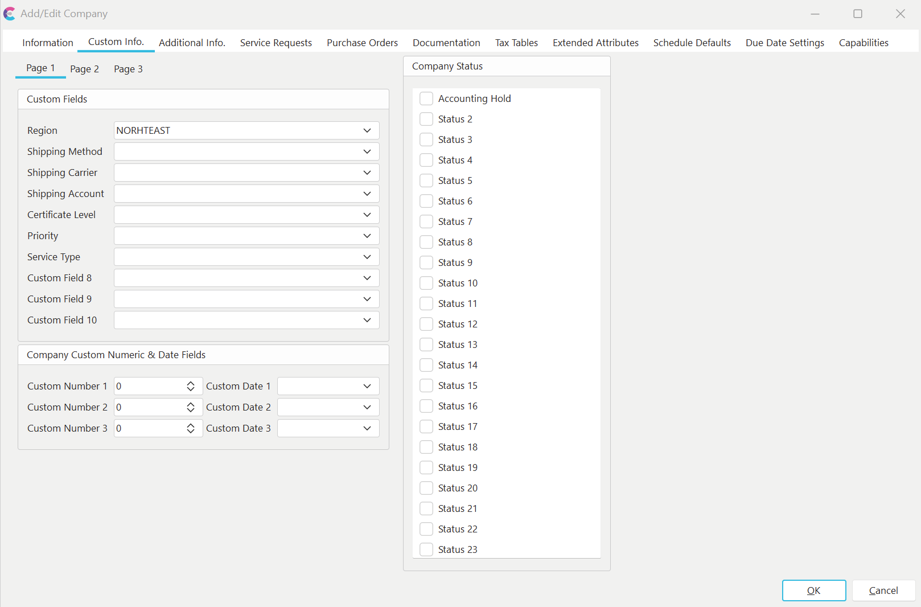This screenshot has width=921, height=607.
Task: Click the Custom Number 2 spinner arrows
Action: pos(191,407)
